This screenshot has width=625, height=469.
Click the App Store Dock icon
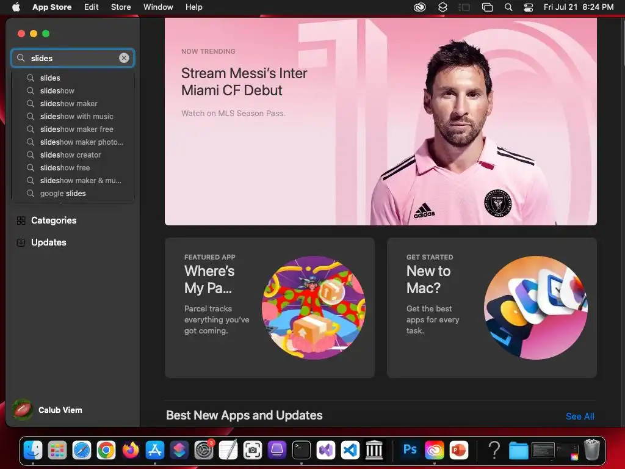pos(154,450)
